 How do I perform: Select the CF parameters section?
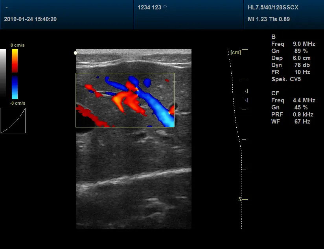click(x=276, y=93)
